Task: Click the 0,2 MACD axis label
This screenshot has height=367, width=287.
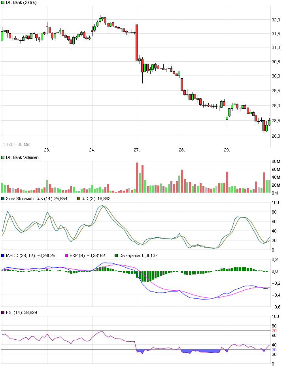Action: [x=275, y=259]
